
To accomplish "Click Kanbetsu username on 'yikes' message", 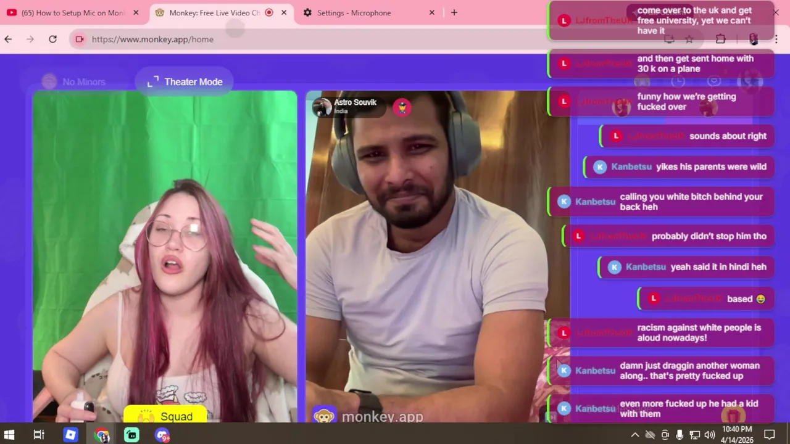I will (x=631, y=166).
